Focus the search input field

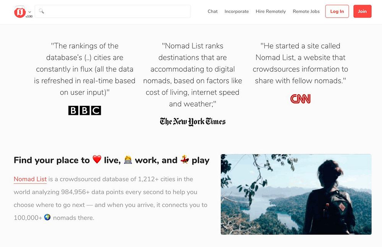tap(113, 11)
